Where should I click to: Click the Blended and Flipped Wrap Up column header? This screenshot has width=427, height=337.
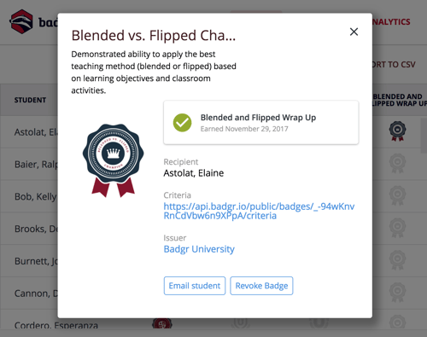[x=400, y=100]
